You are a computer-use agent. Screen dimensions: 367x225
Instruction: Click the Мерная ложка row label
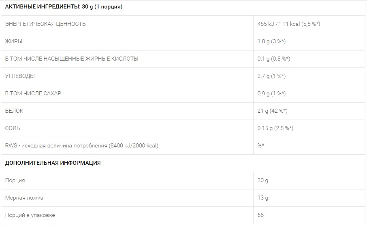pyautogui.click(x=24, y=198)
